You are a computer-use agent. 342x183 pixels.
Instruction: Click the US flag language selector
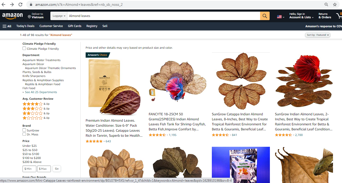[280, 17]
